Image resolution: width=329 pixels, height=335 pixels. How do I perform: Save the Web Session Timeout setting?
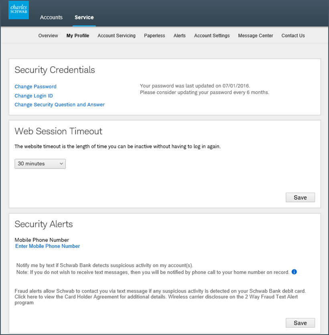(x=300, y=197)
